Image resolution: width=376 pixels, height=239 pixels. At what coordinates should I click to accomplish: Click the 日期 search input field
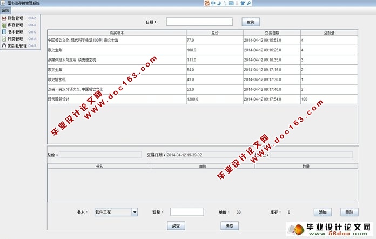coord(199,22)
